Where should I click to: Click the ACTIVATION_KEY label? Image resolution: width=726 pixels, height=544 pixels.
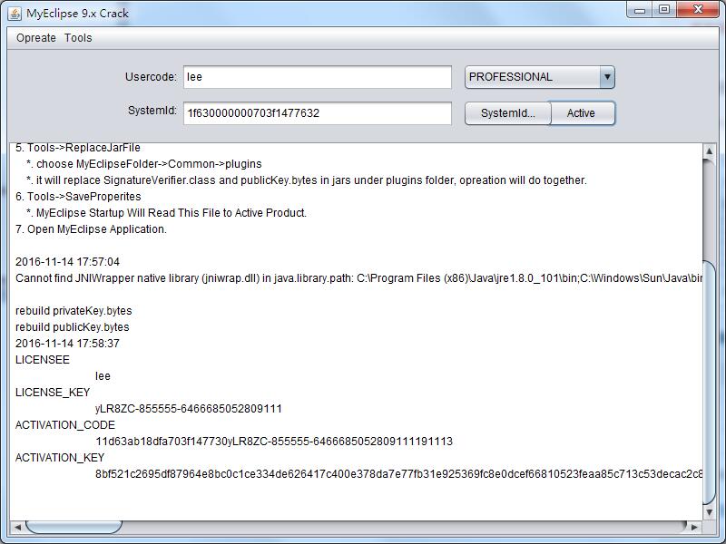pos(60,458)
